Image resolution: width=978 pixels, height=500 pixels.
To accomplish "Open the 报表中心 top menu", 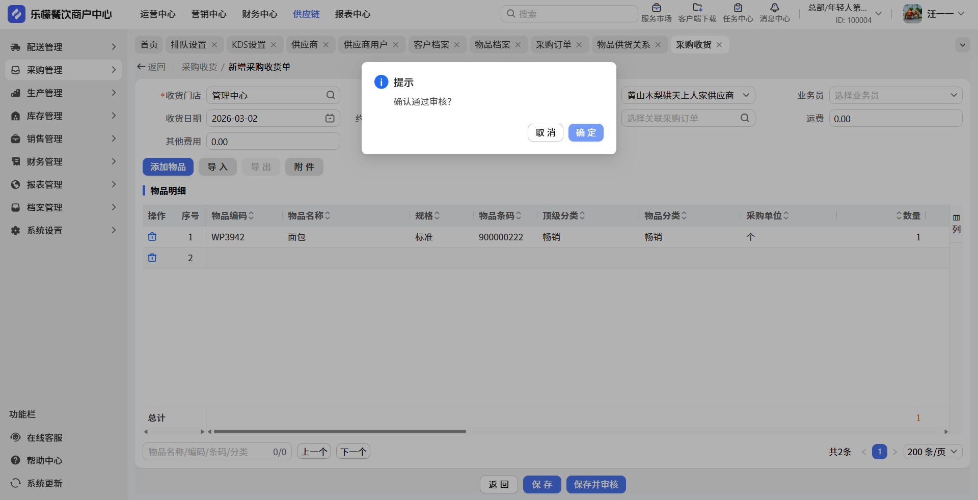I will point(352,14).
